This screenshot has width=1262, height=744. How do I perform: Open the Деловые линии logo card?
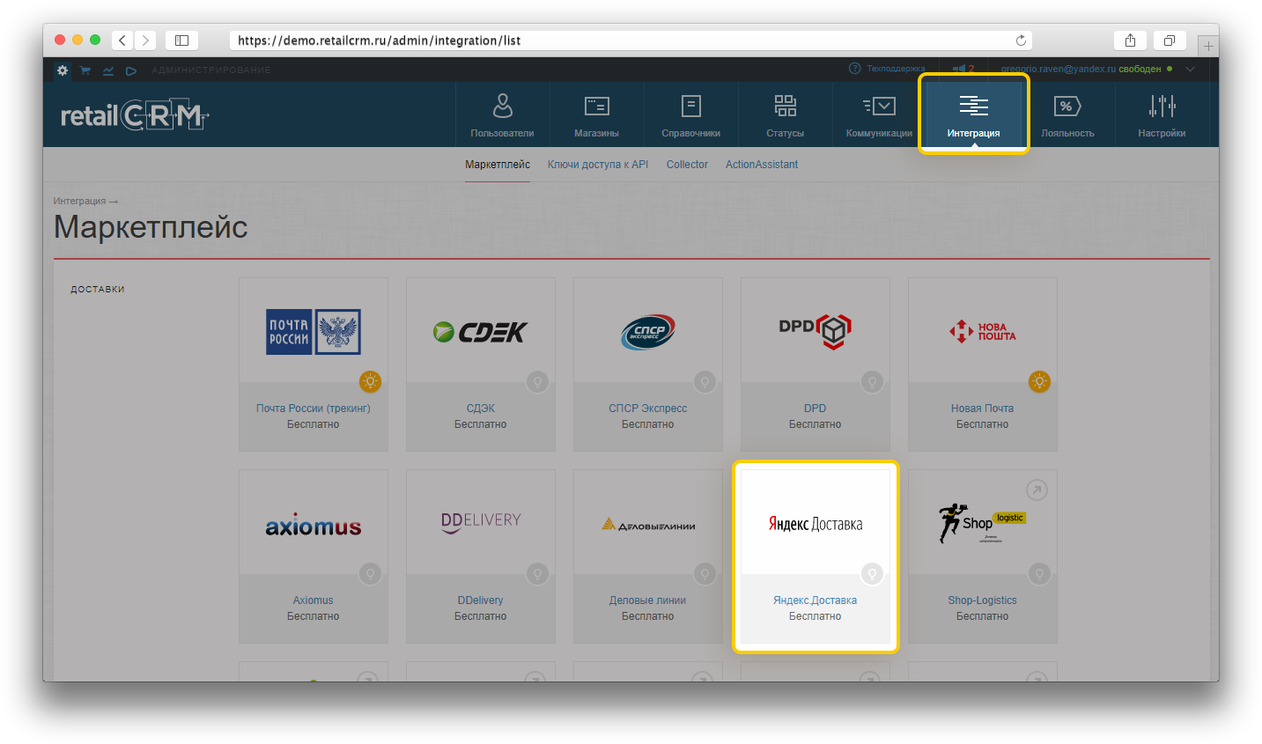point(648,523)
